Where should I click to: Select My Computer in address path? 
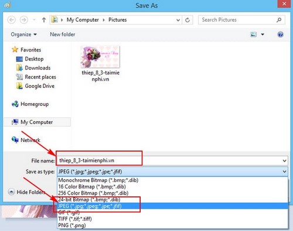coord(83,20)
